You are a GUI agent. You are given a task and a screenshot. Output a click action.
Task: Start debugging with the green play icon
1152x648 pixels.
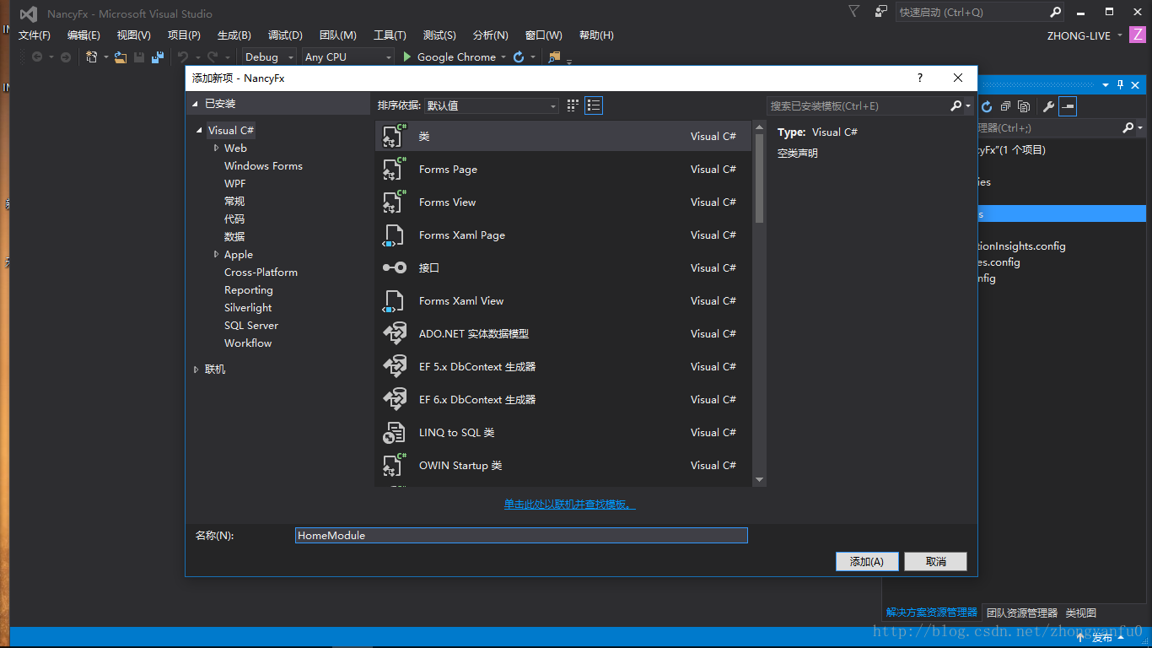point(407,57)
